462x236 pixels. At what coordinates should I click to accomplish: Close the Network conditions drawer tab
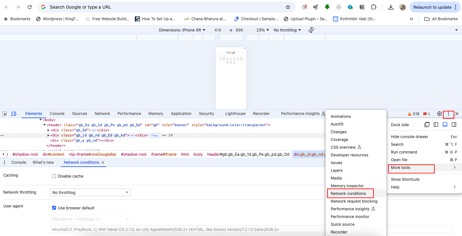(103, 162)
